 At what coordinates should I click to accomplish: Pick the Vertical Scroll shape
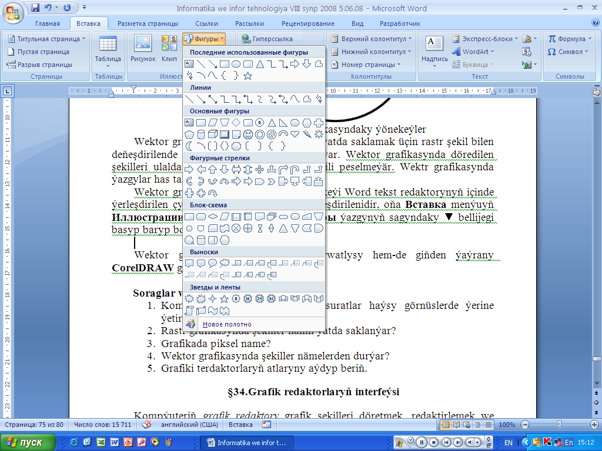(x=189, y=311)
